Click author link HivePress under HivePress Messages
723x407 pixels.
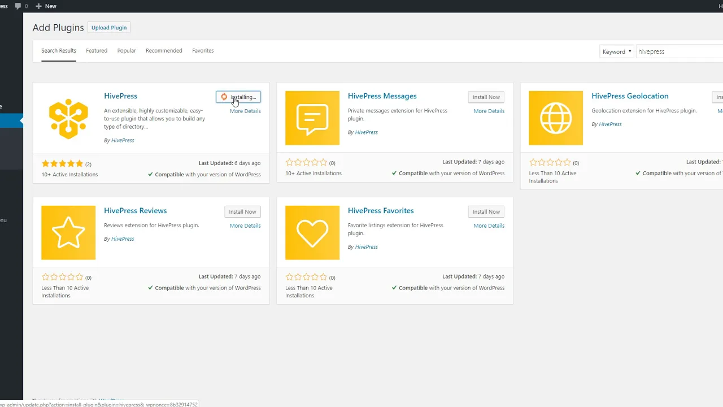pos(367,132)
